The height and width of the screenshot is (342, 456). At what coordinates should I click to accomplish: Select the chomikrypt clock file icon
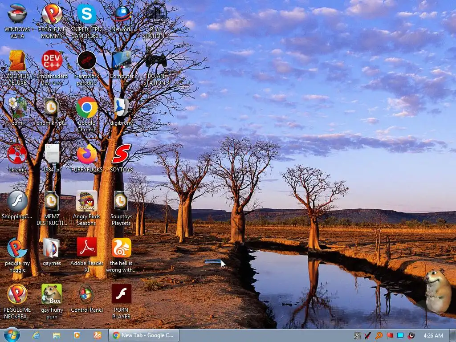(x=52, y=111)
